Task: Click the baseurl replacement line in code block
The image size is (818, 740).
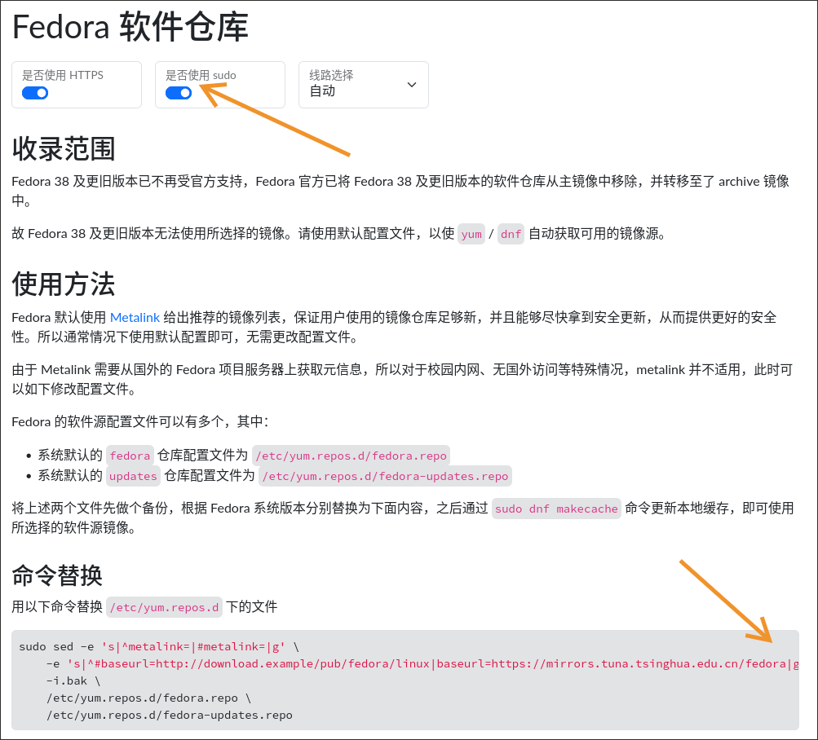Action: (x=422, y=664)
